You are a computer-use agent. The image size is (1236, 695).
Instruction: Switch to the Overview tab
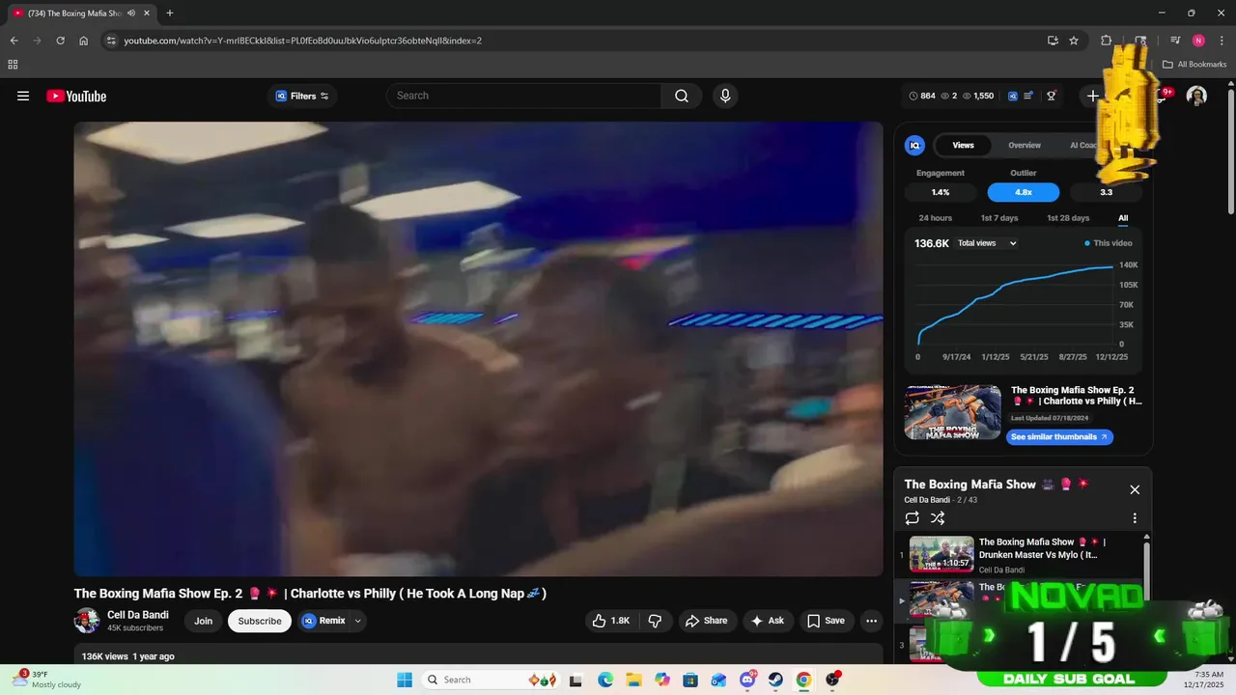1025,145
